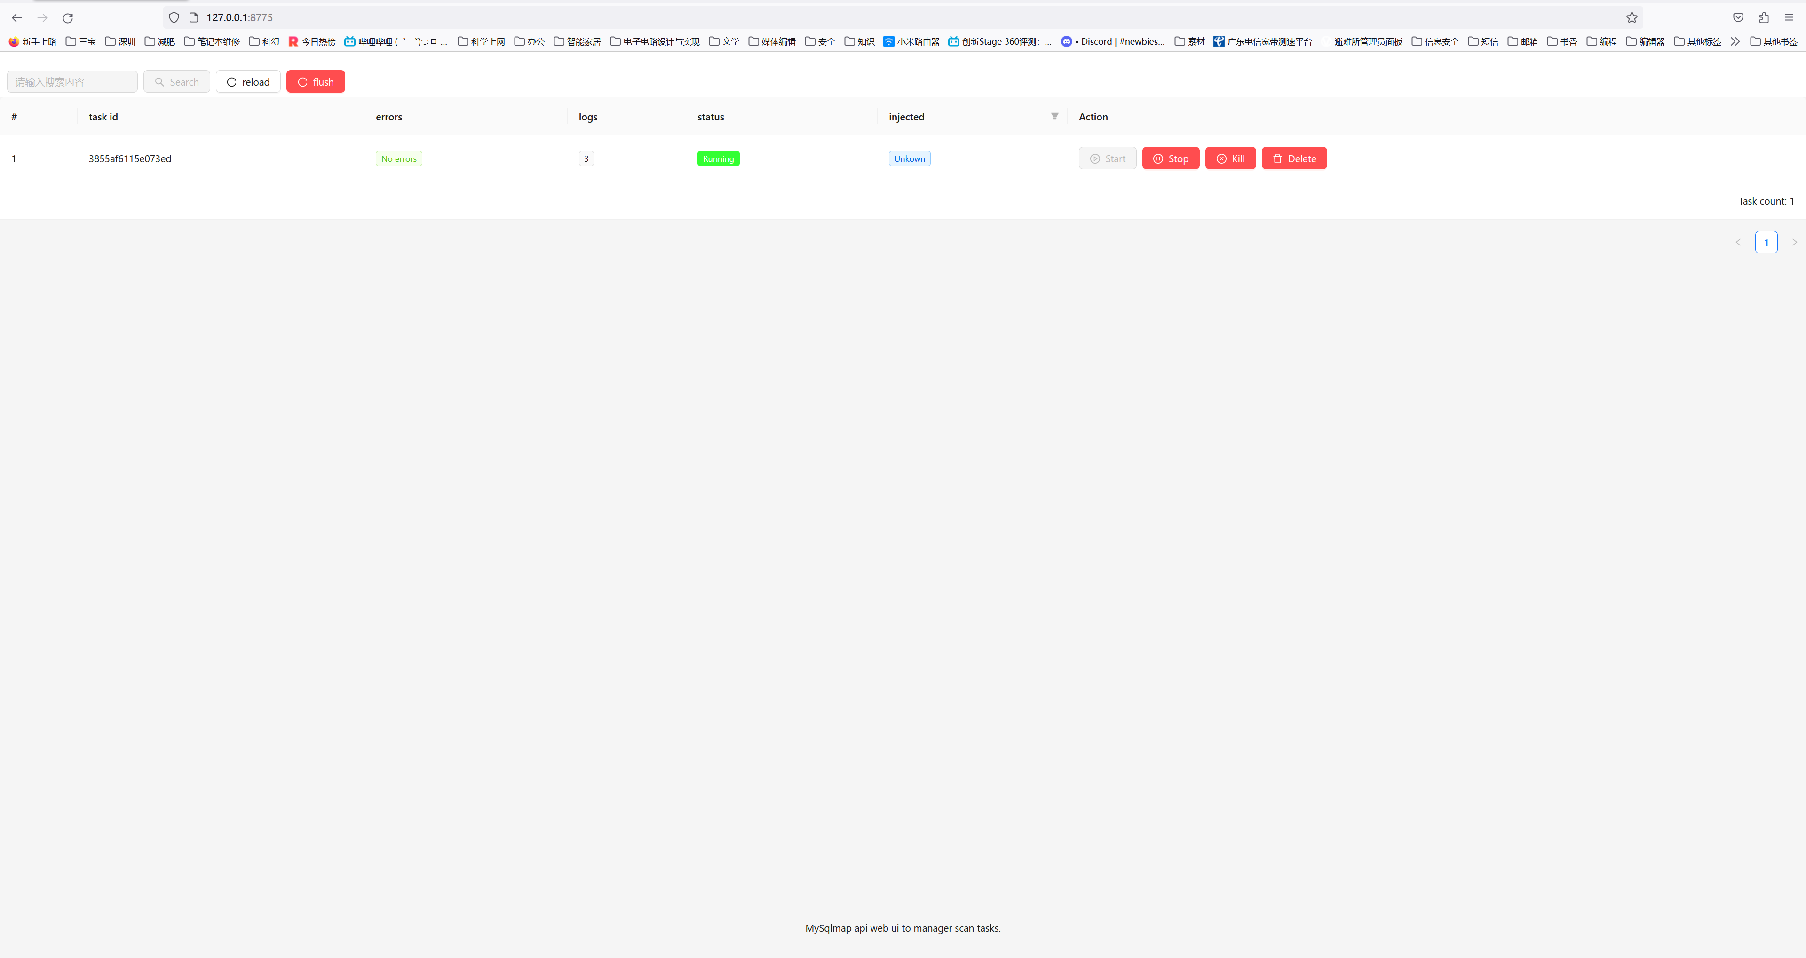Open the logs count badge 3
1806x958 pixels.
tap(586, 158)
